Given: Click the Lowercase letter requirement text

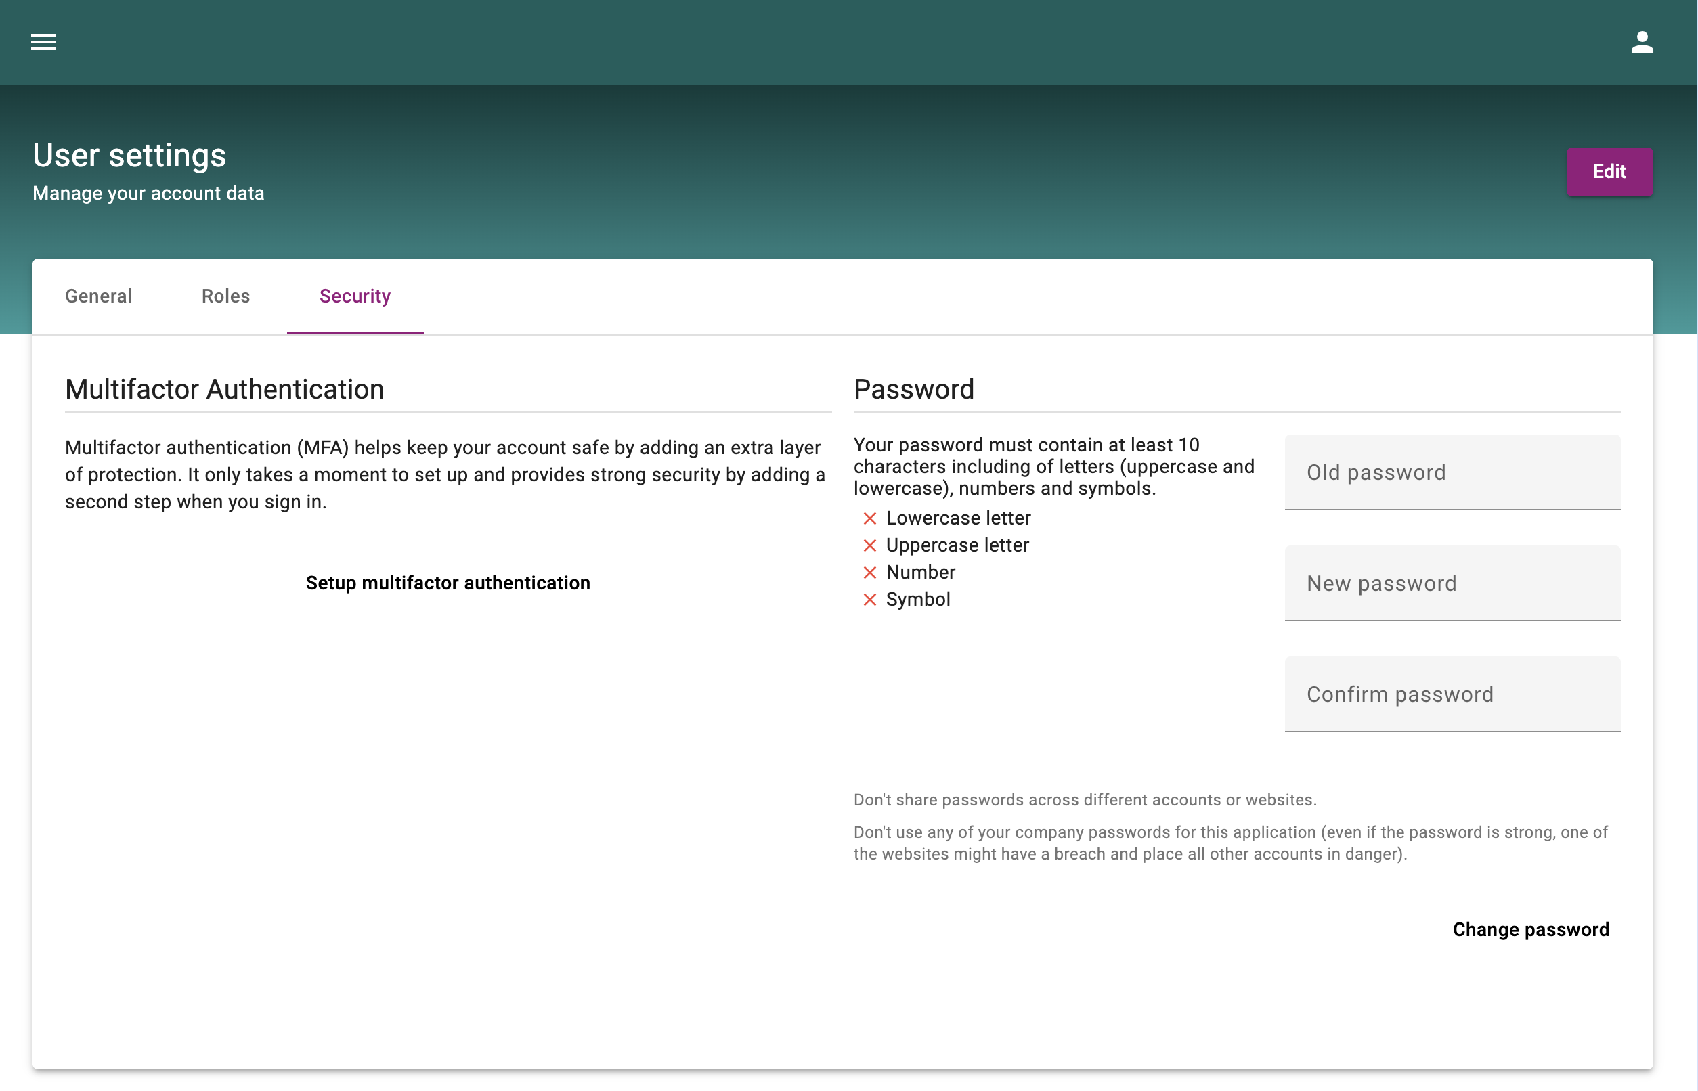Looking at the screenshot, I should (x=958, y=518).
